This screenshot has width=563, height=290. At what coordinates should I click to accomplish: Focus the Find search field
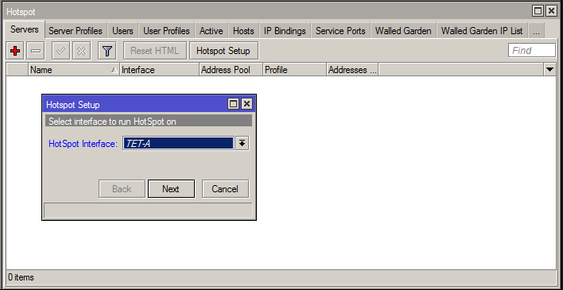[532, 51]
